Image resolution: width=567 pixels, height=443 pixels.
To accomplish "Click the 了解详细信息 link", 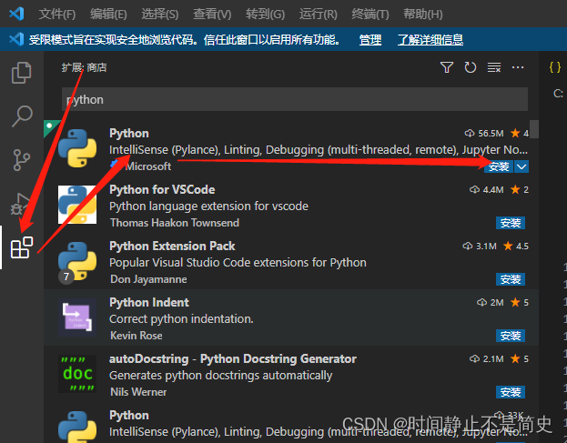I will [x=430, y=39].
